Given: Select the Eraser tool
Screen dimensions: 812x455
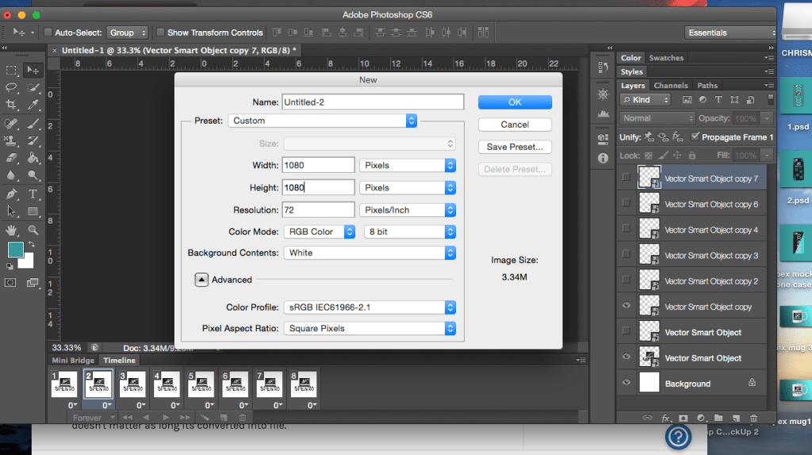Looking at the screenshot, I should [x=12, y=159].
